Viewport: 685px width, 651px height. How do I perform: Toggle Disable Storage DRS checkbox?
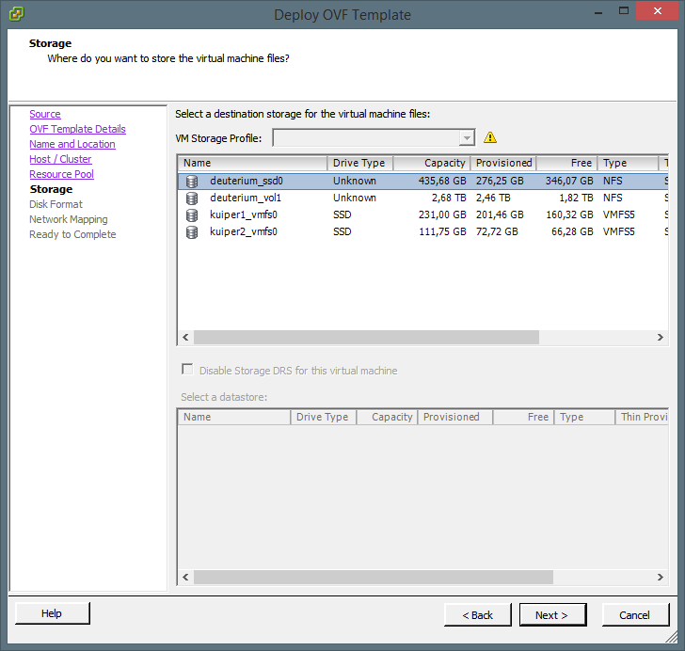[187, 371]
